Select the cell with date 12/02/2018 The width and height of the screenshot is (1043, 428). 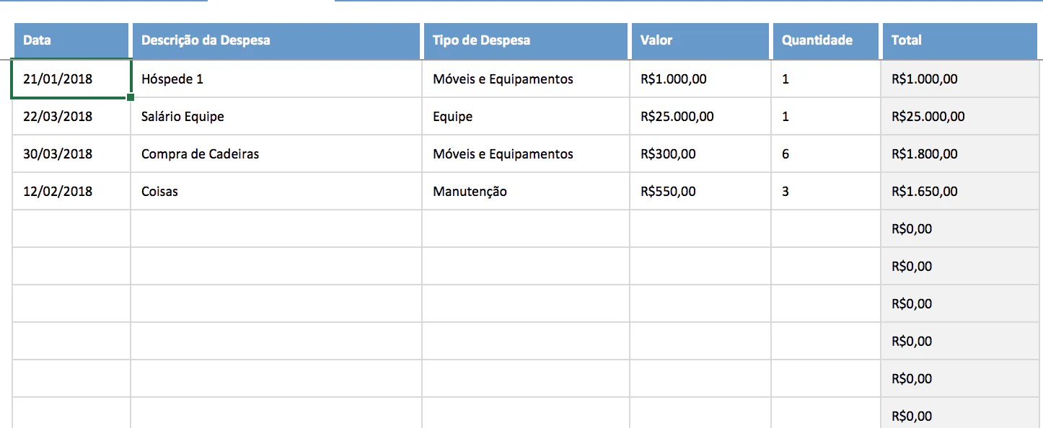click(70, 191)
